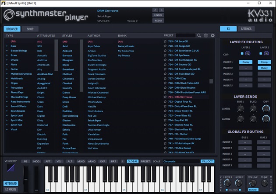Click the Layer2 Dry knob
This screenshot has height=194, width=276.
point(266,119)
